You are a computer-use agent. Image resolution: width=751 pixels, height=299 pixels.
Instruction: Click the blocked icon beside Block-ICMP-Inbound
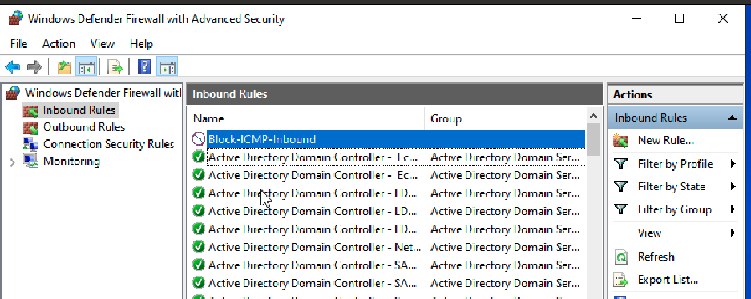(198, 139)
